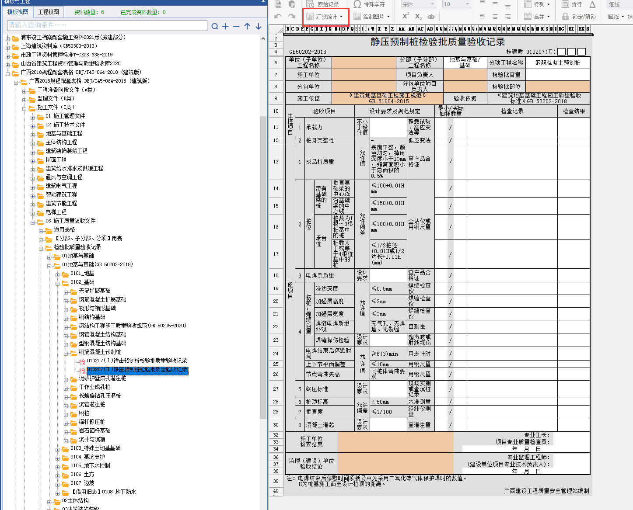Switch to the 工程视图 tab
The image size is (633, 510).
[48, 12]
